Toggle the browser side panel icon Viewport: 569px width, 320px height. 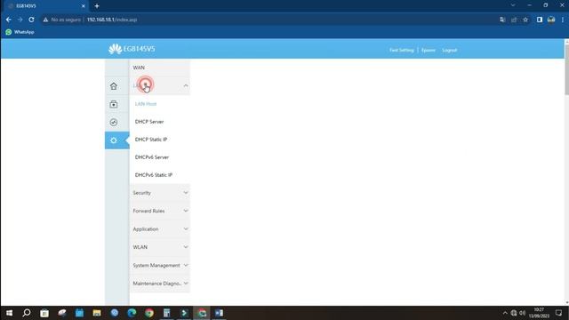pyautogui.click(x=540, y=20)
